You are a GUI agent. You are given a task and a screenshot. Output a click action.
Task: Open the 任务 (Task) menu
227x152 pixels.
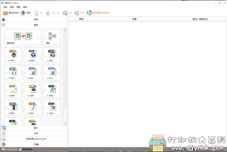5,7
